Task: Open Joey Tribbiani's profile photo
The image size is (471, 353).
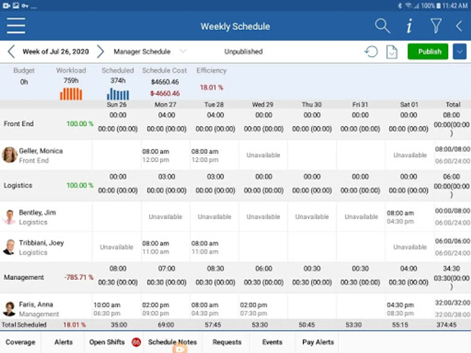Action: [9, 247]
